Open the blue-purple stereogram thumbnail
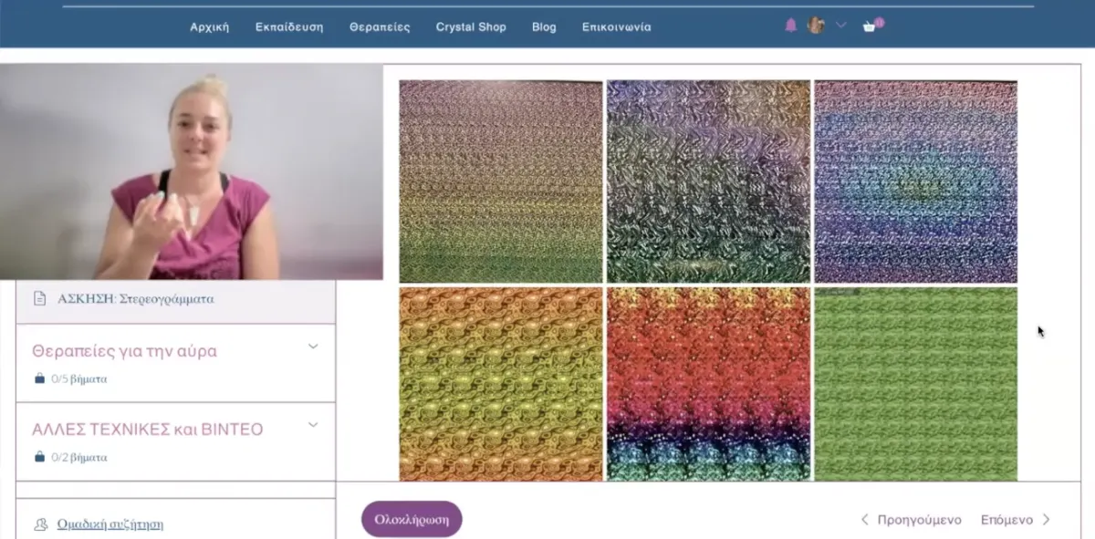 tap(915, 181)
